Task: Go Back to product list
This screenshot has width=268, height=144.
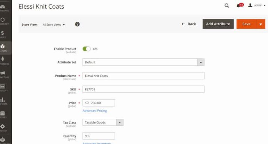Action: pyautogui.click(x=189, y=24)
